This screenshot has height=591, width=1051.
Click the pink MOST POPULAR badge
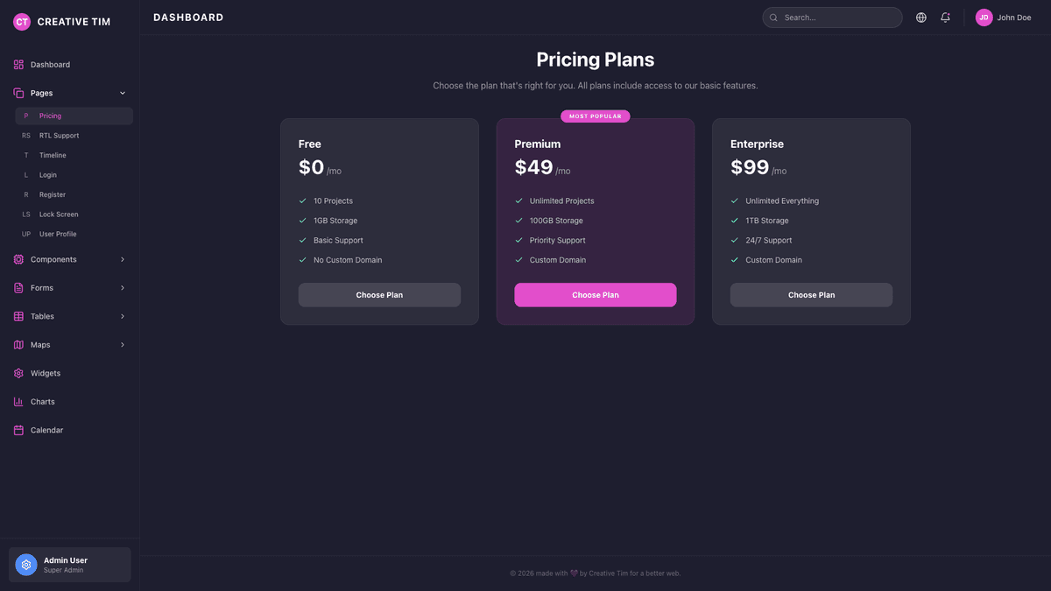(x=595, y=116)
